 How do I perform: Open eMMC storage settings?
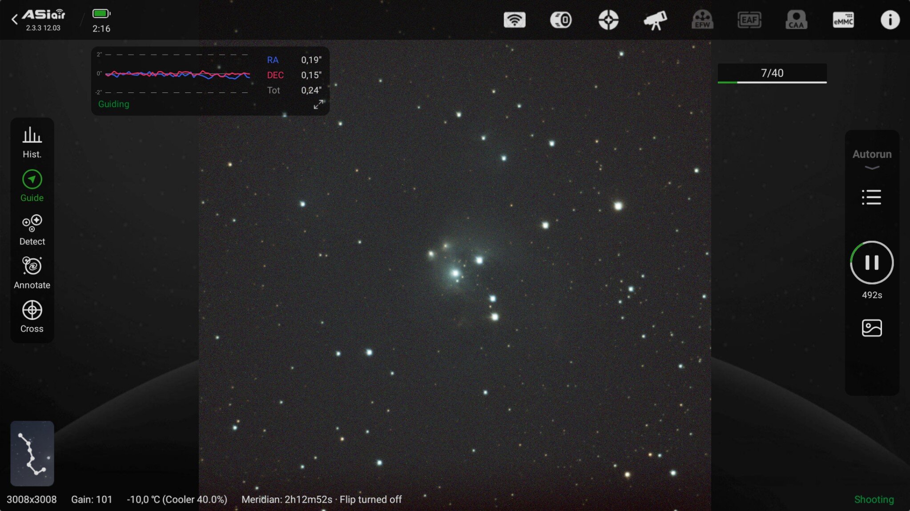[843, 20]
